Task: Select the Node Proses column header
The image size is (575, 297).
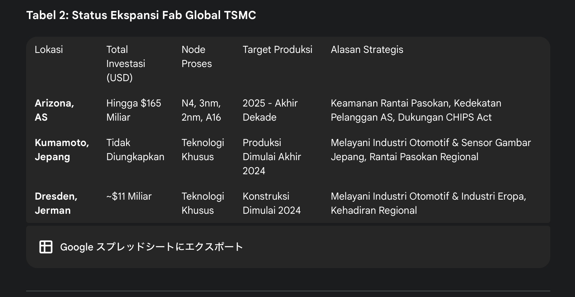Action: pyautogui.click(x=197, y=56)
